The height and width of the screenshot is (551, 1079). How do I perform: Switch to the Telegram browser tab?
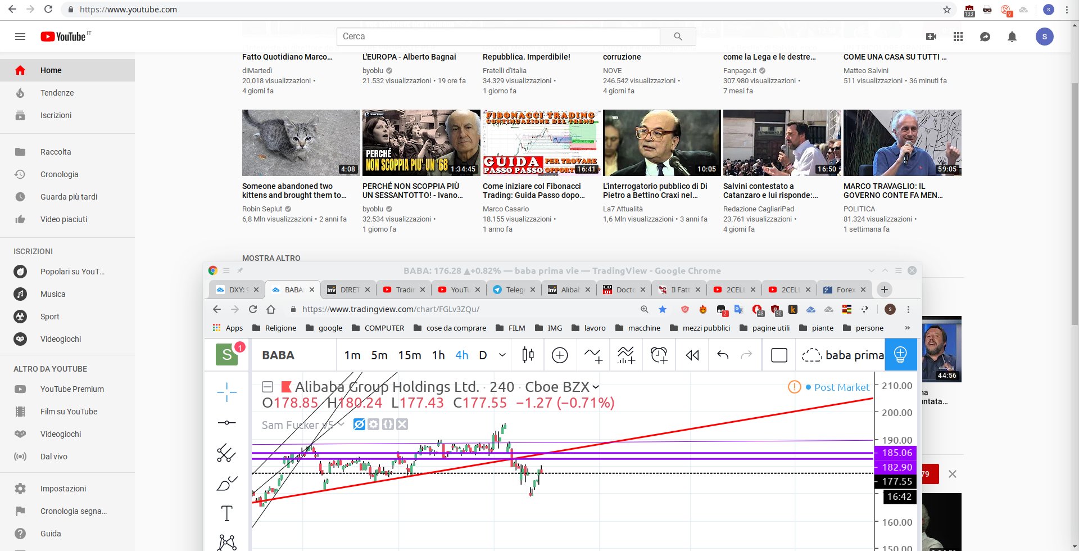[x=515, y=290]
